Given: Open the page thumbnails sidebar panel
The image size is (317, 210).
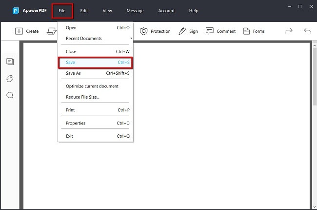Looking at the screenshot, I should click(10, 62).
